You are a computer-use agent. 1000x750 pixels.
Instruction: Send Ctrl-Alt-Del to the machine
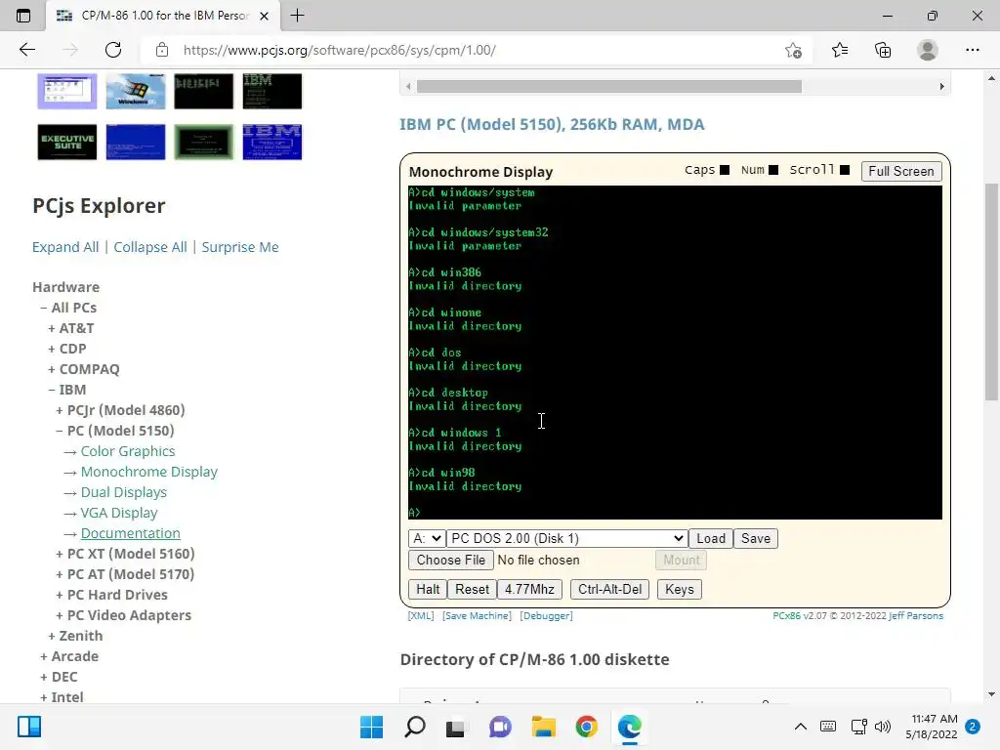609,589
